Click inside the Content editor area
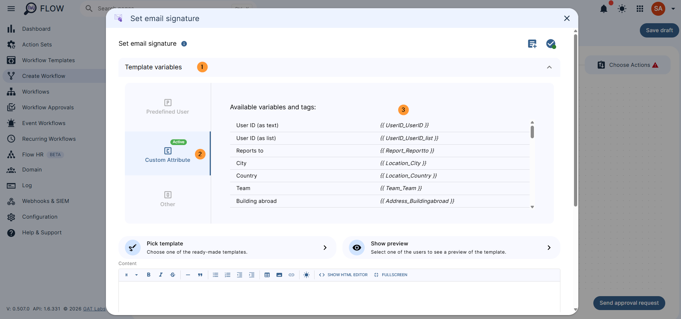Image resolution: width=681 pixels, height=319 pixels. (x=339, y=296)
